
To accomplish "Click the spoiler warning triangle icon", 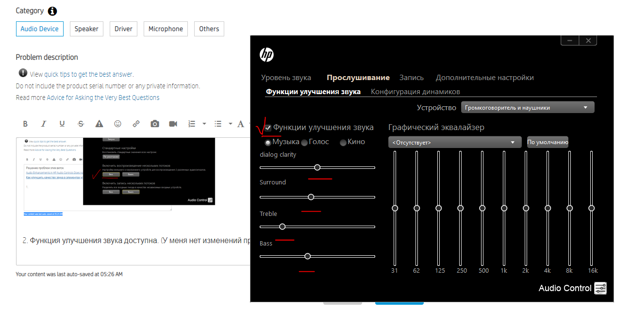I will click(x=99, y=124).
